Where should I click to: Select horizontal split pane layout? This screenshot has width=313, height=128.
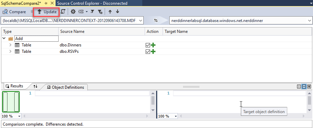point(304,86)
